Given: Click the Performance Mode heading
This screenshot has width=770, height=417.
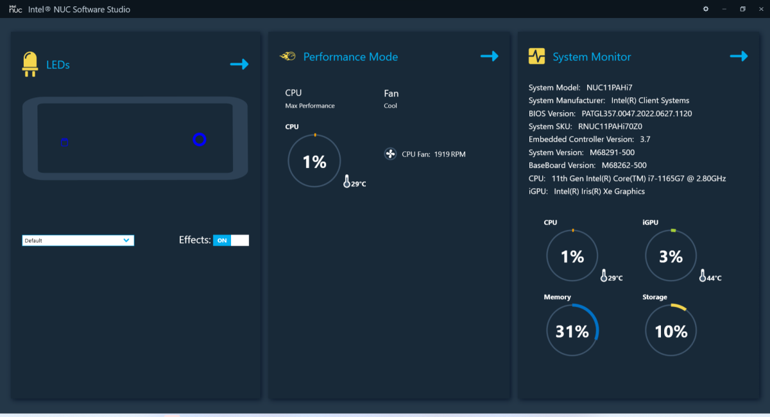Looking at the screenshot, I should click(350, 57).
